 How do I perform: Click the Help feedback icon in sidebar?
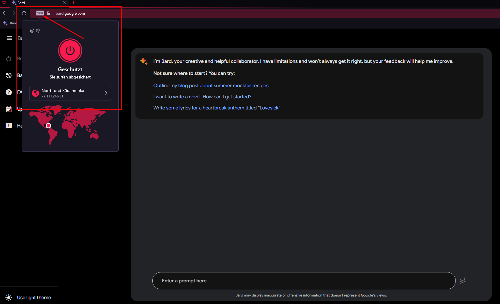[x=9, y=126]
